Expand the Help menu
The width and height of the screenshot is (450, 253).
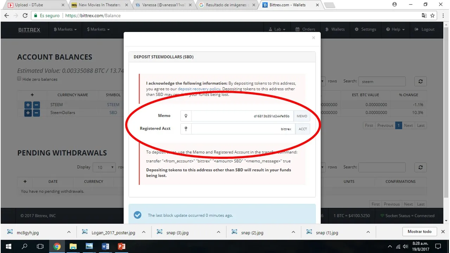coord(395,30)
